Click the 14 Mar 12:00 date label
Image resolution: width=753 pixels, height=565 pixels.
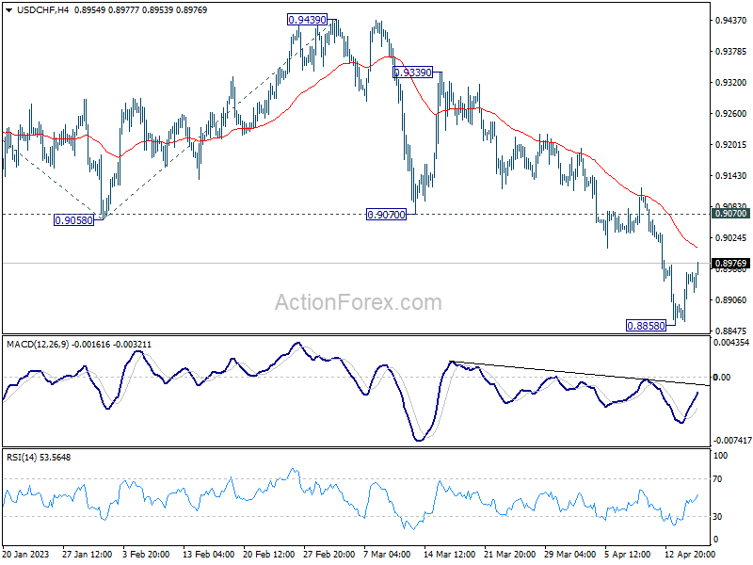click(450, 554)
